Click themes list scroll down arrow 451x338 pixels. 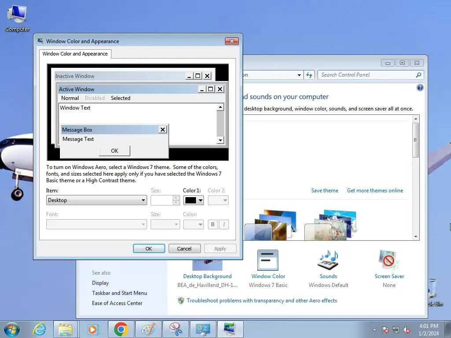click(x=415, y=237)
